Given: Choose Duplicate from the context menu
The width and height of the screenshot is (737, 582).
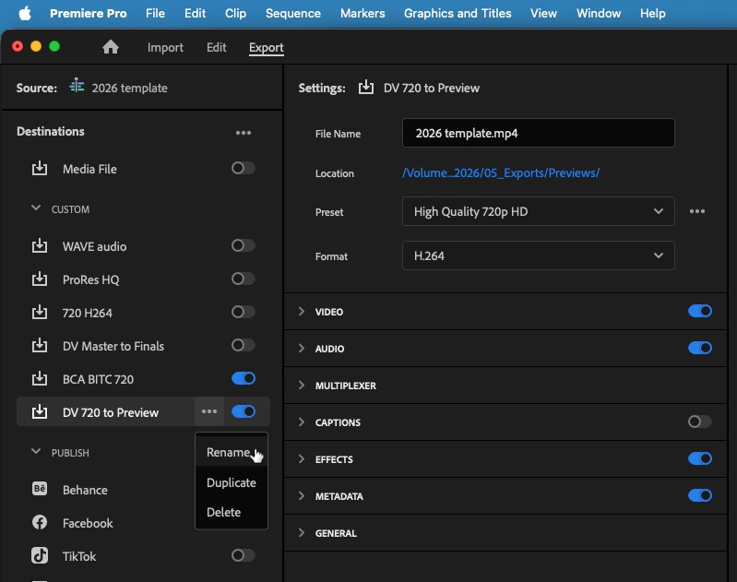Looking at the screenshot, I should (232, 482).
